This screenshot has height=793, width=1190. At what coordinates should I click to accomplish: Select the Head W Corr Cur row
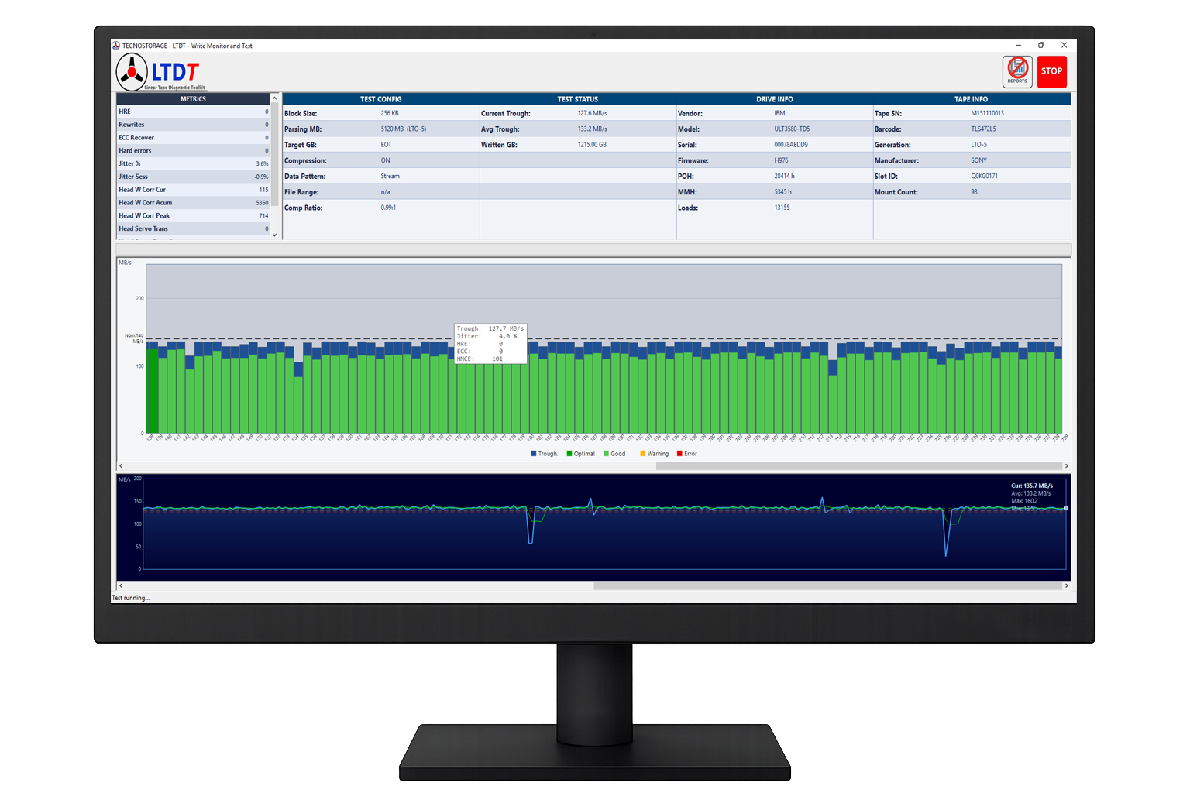(x=193, y=190)
